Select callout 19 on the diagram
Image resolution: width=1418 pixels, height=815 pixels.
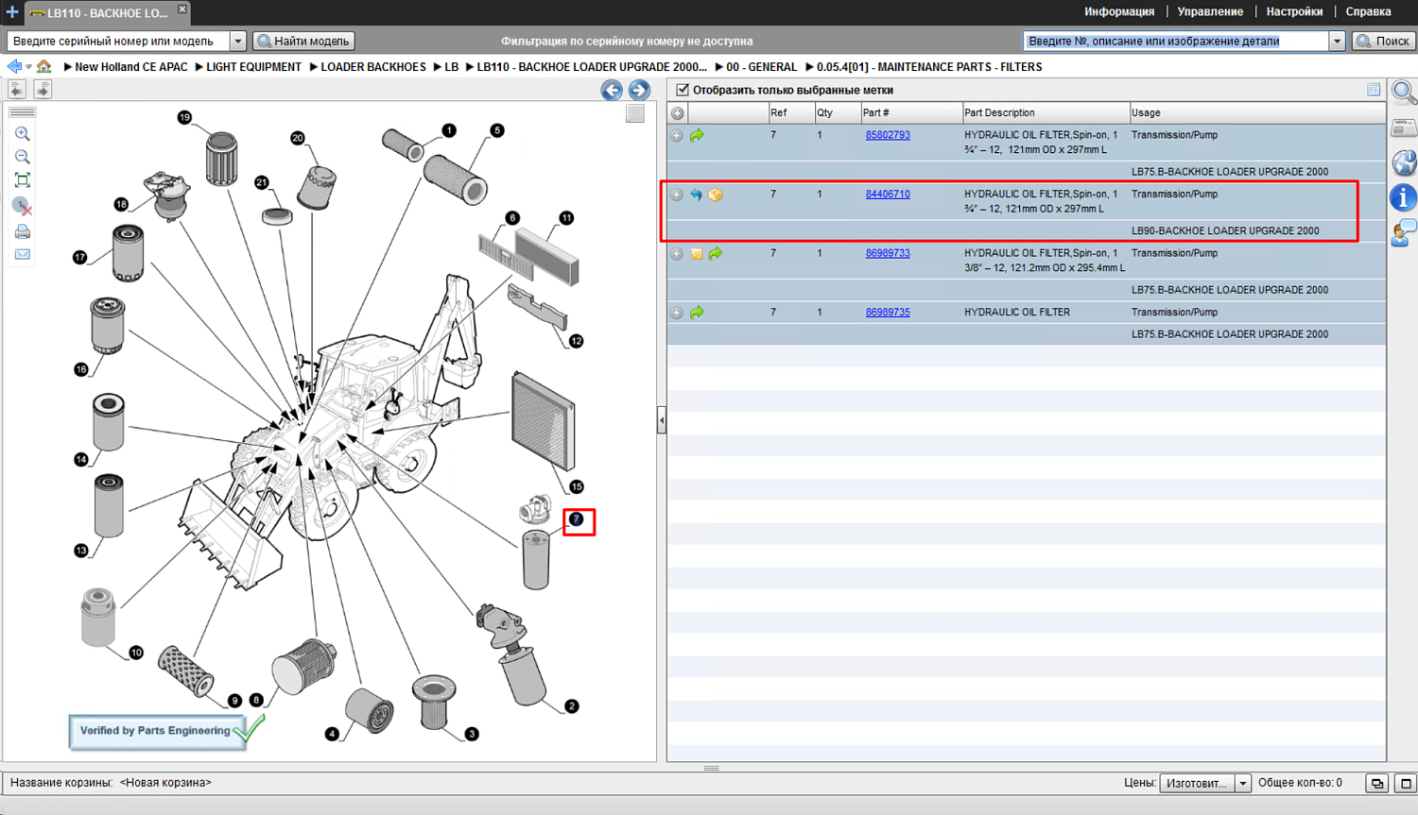184,118
